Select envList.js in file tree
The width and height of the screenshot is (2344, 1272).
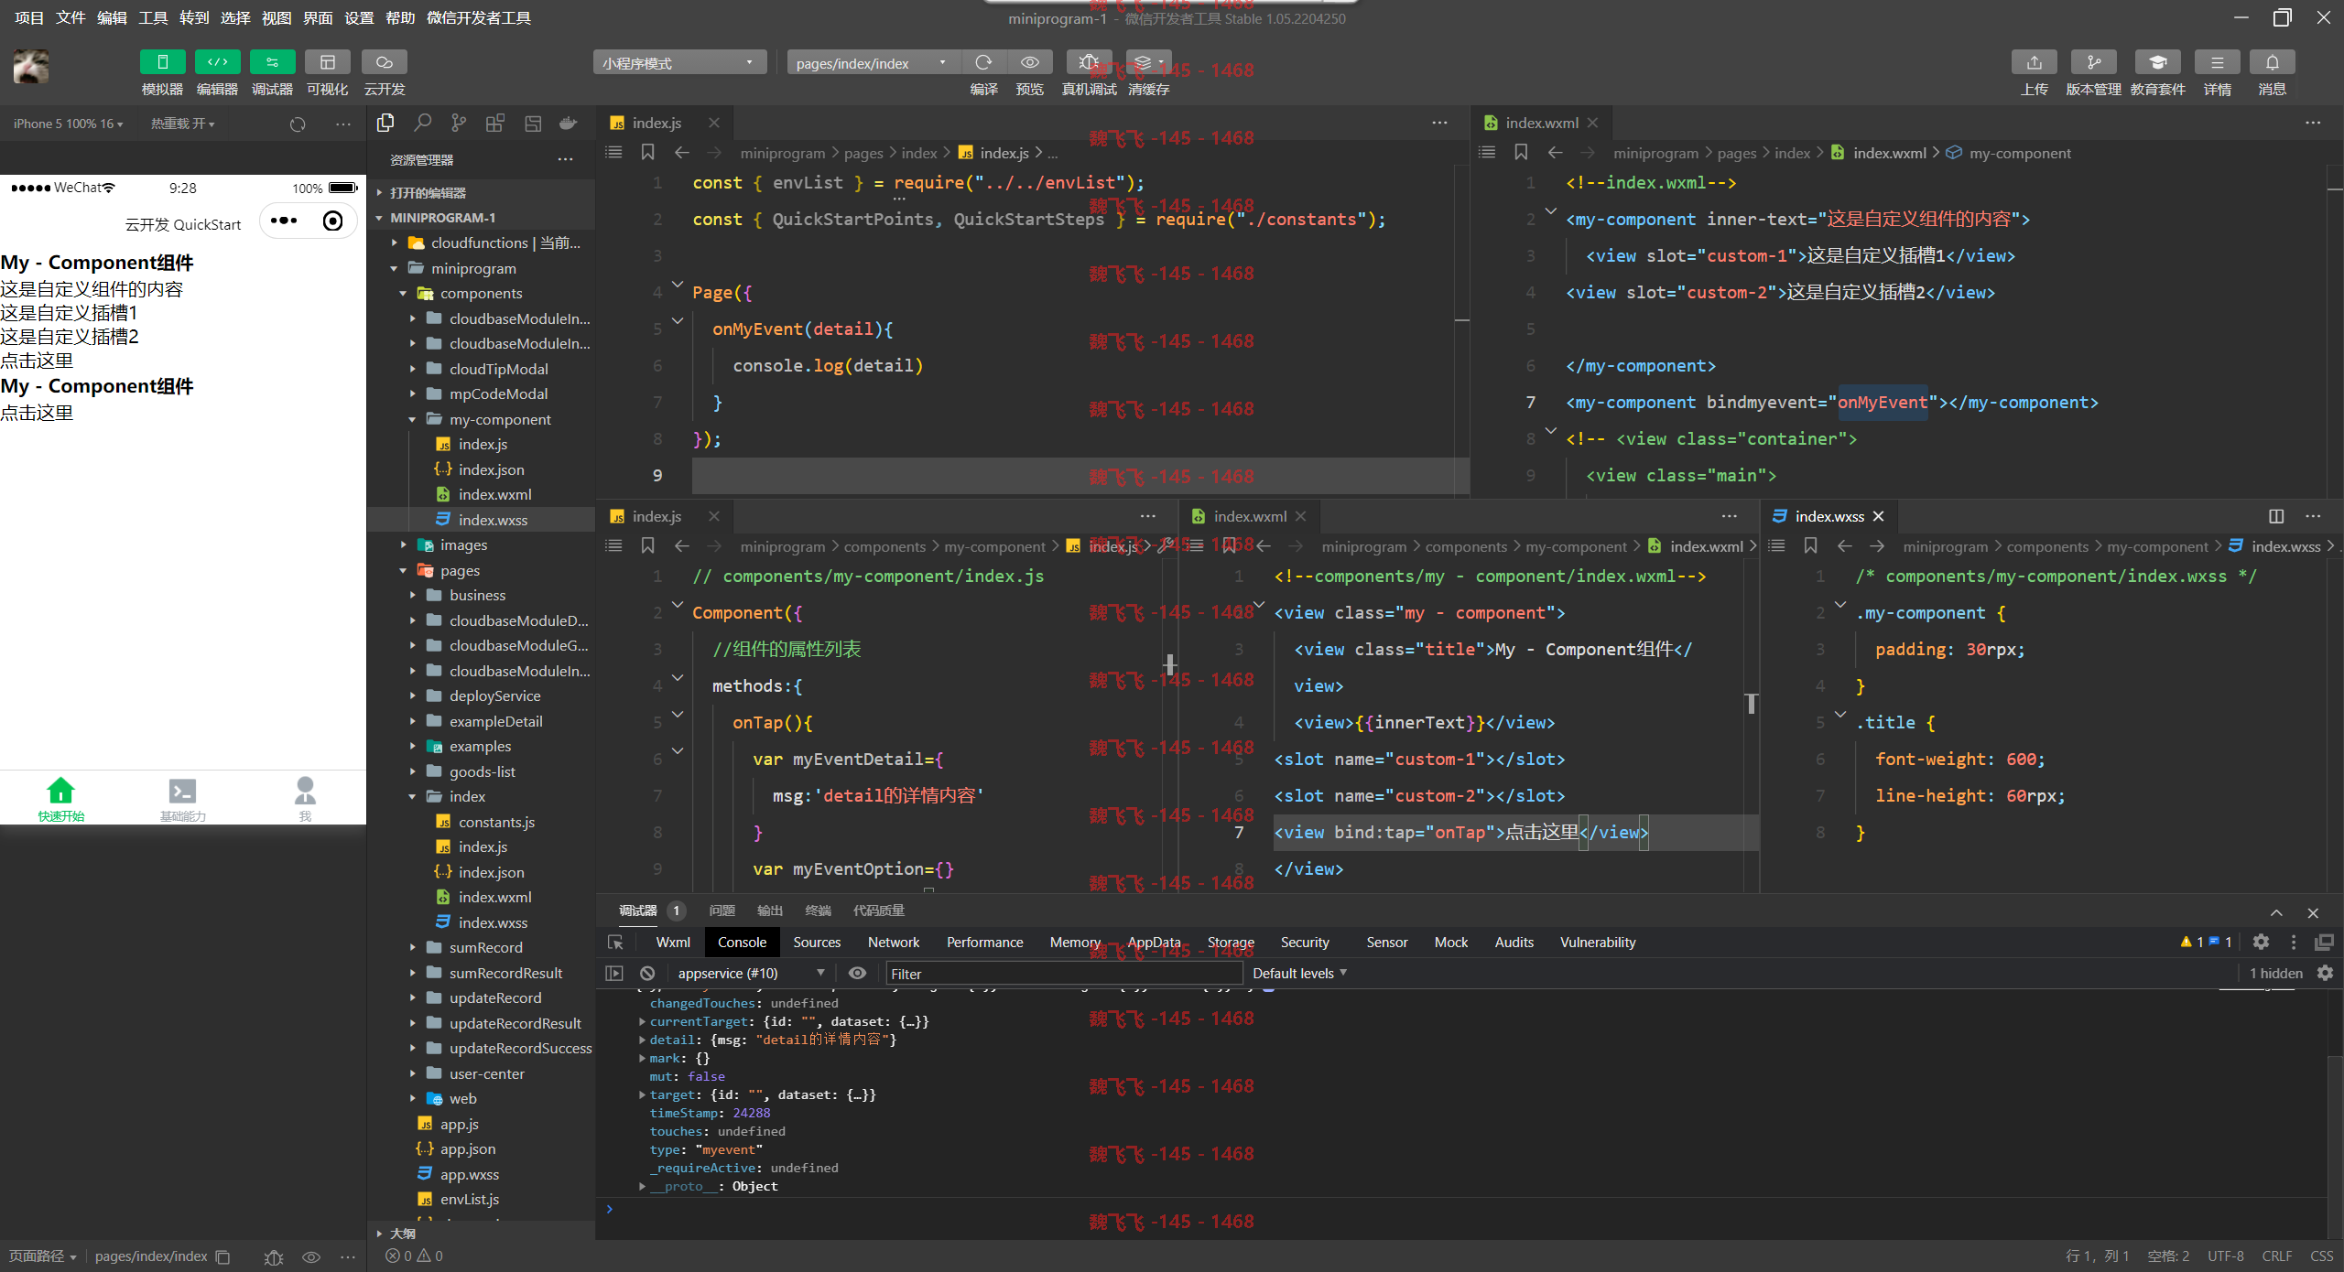click(x=469, y=1199)
